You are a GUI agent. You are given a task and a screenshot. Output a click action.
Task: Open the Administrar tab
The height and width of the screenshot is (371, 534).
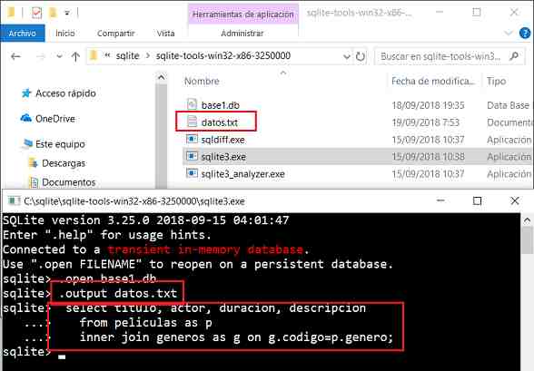pyautogui.click(x=242, y=34)
